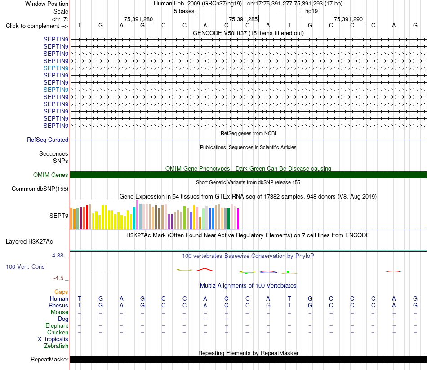Click the '100 Vert. Cons' track label

pos(25,266)
